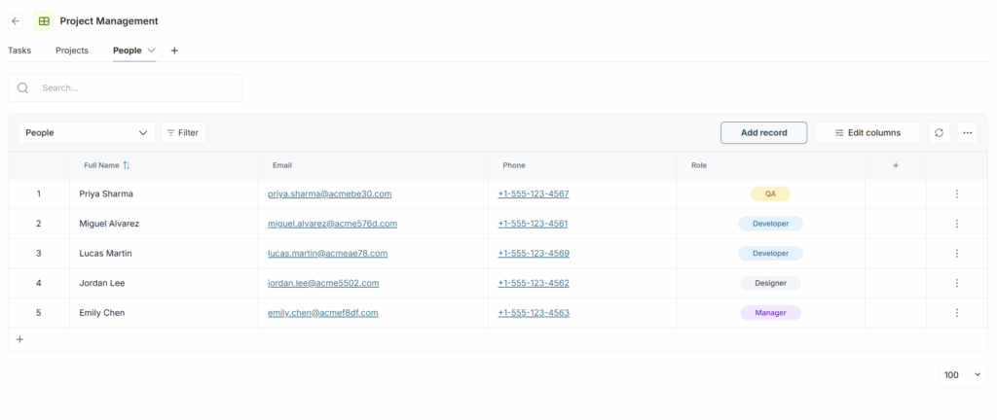Expand the People tab chevron

[151, 51]
